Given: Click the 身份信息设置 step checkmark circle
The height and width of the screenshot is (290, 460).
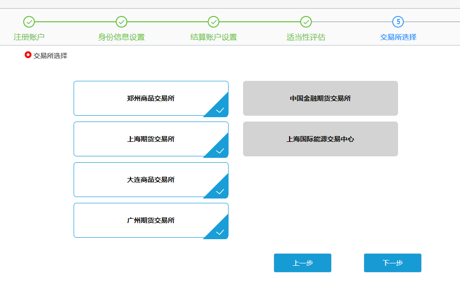Looking at the screenshot, I should [x=122, y=22].
